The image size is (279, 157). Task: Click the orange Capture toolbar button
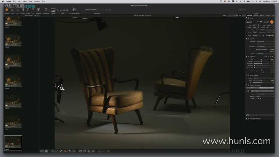pyautogui.click(x=7, y=10)
